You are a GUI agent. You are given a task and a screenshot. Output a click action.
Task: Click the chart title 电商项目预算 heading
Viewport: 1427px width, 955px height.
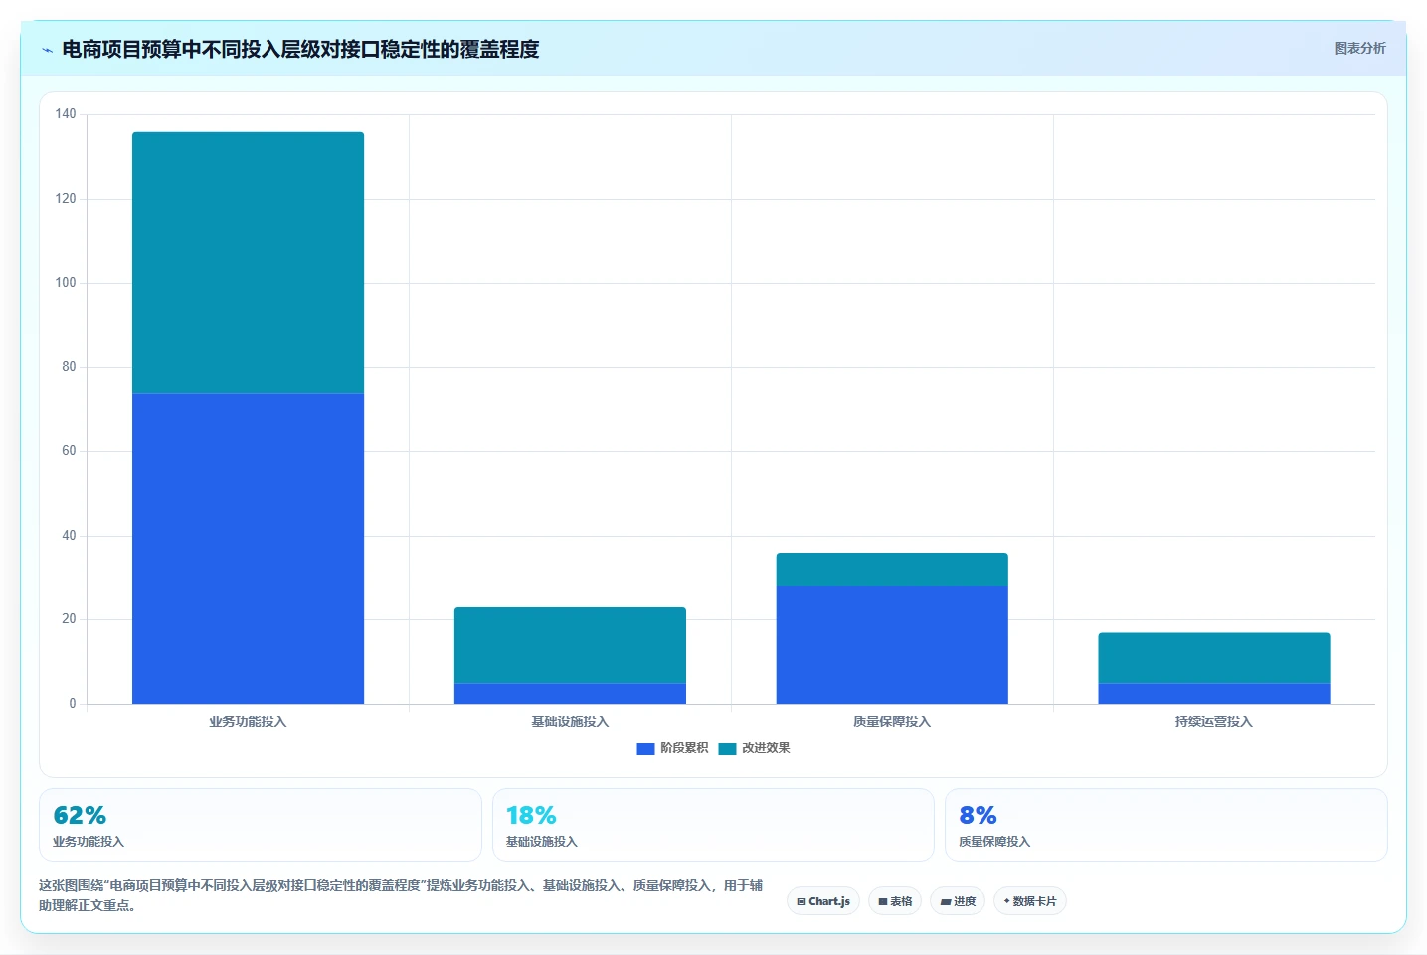coord(300,49)
